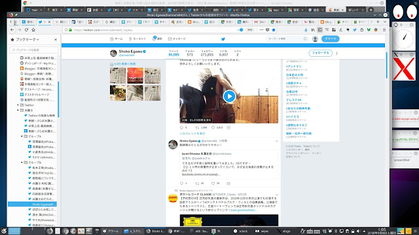
Task: Close the bookmarks sidebar
Action: (x=56, y=39)
